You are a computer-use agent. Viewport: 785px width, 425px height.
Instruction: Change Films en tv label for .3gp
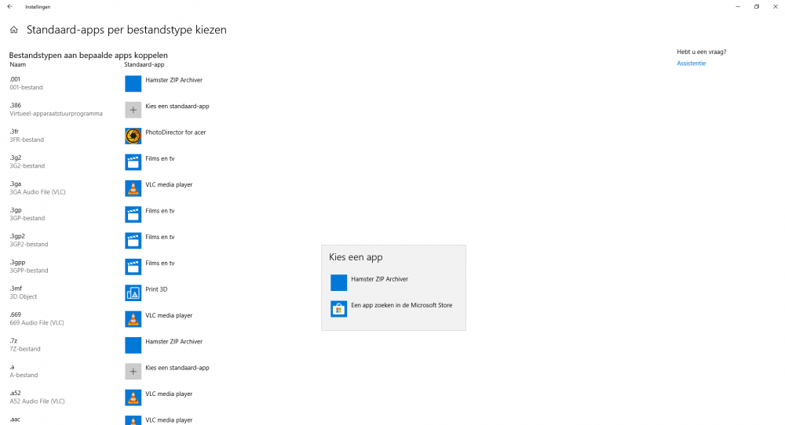pos(159,211)
